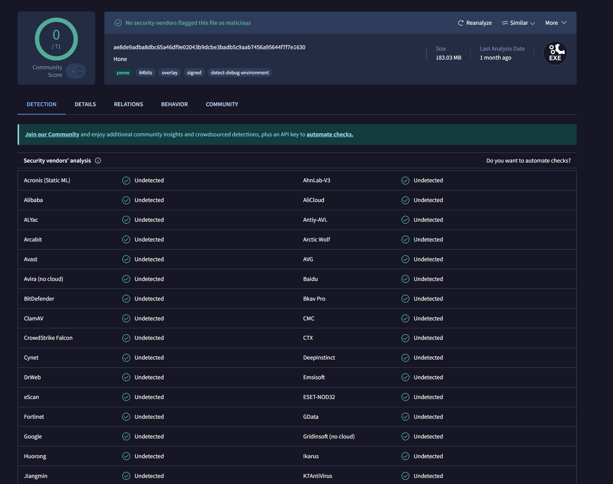Open the Similar dropdown chevron

click(533, 23)
